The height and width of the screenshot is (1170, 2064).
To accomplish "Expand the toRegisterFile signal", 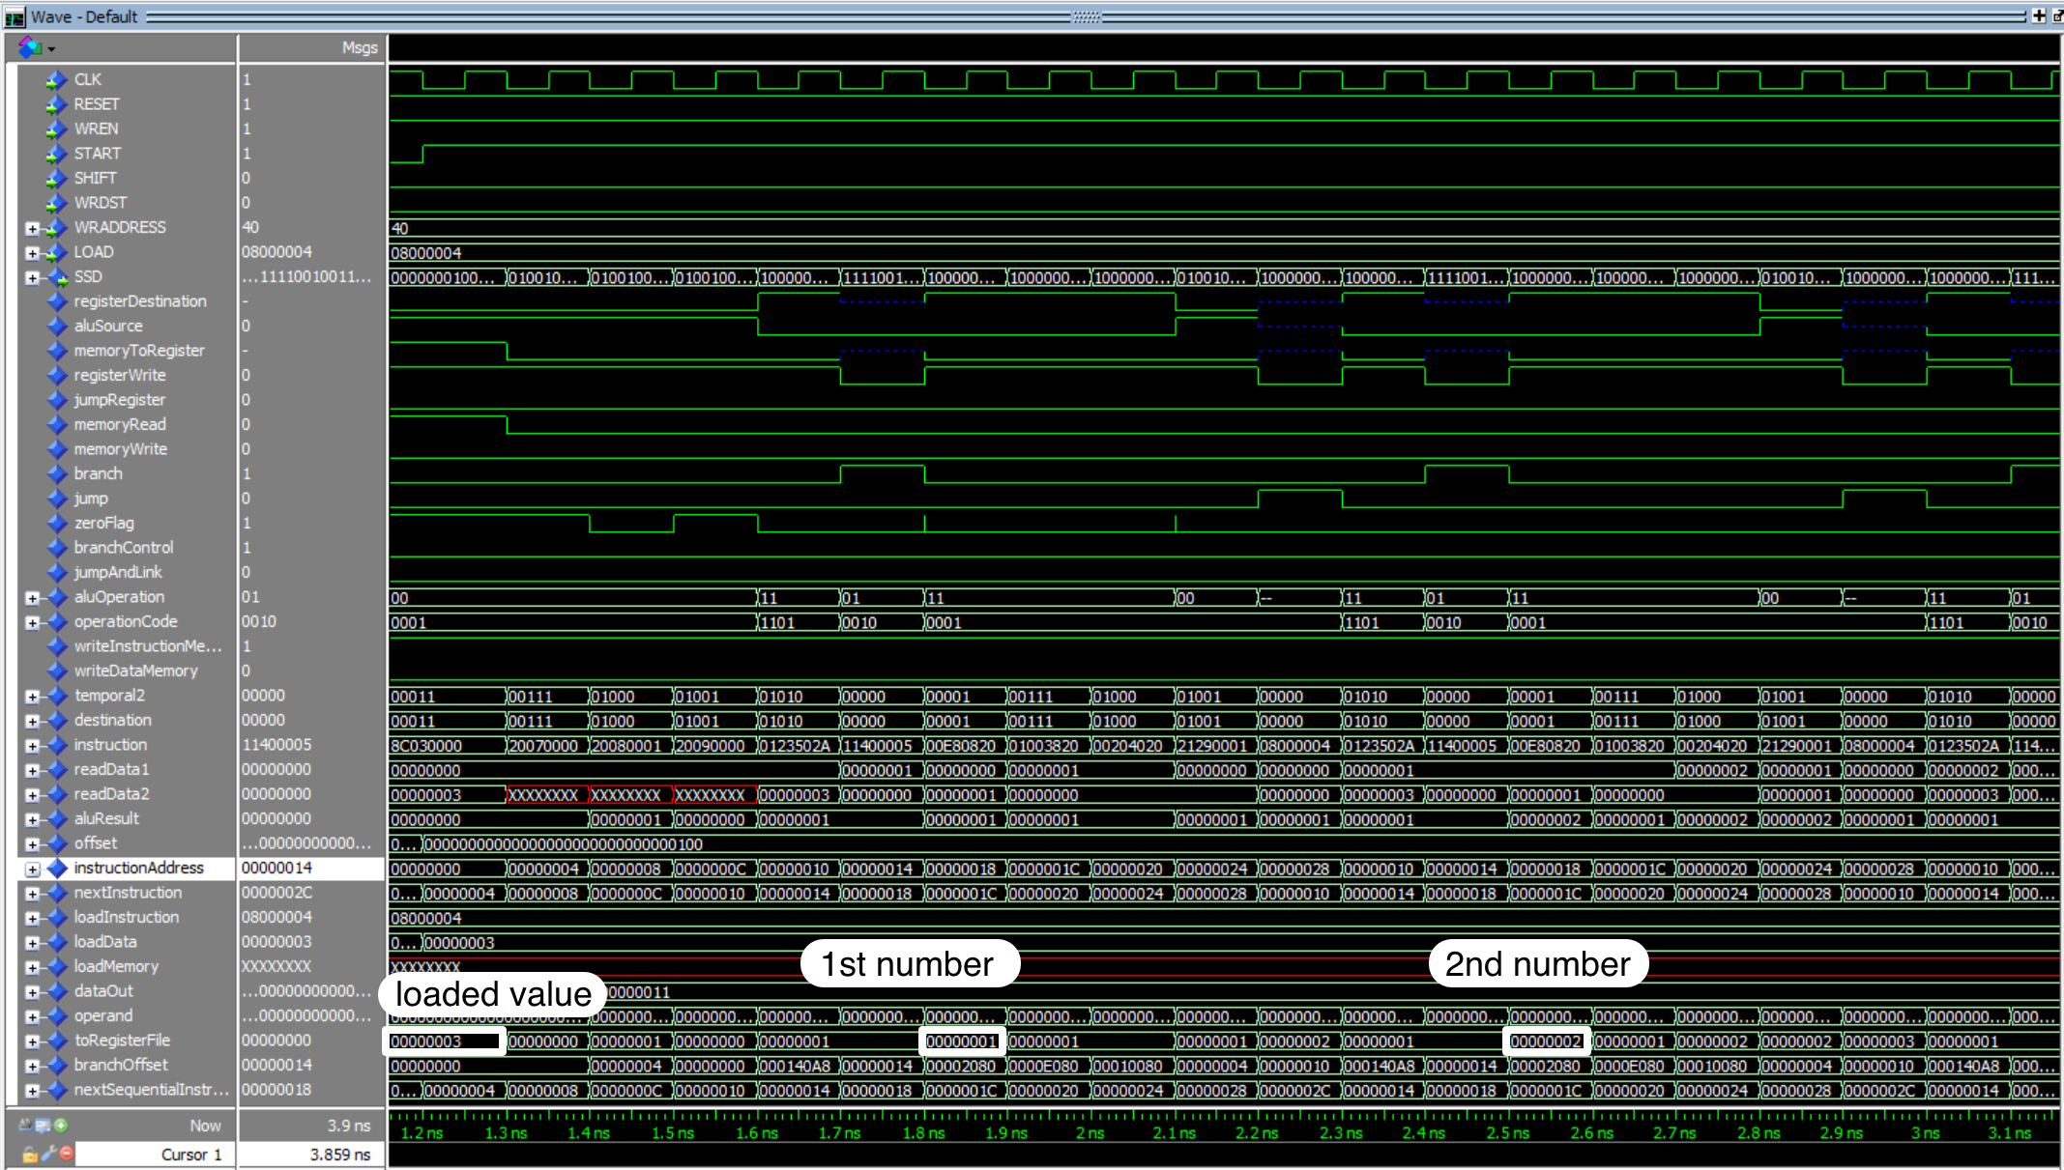I will pyautogui.click(x=32, y=1042).
